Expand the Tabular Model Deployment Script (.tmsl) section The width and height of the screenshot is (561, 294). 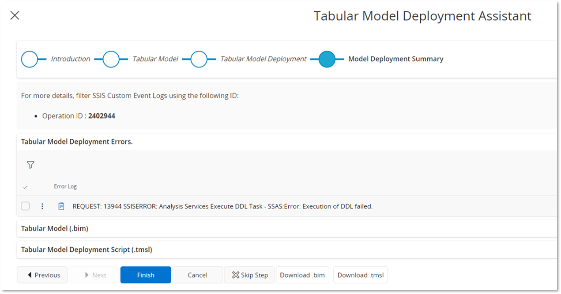[x=287, y=249]
